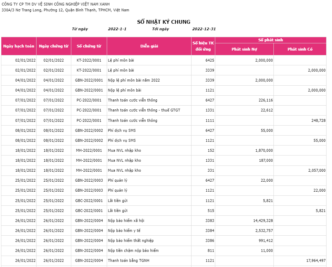Click the 'Số phát sinh' group header
Screen dimensions: 332x267
coord(270,40)
